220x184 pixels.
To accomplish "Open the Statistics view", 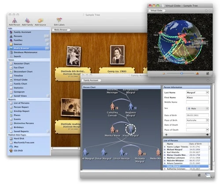I will point(29,88).
